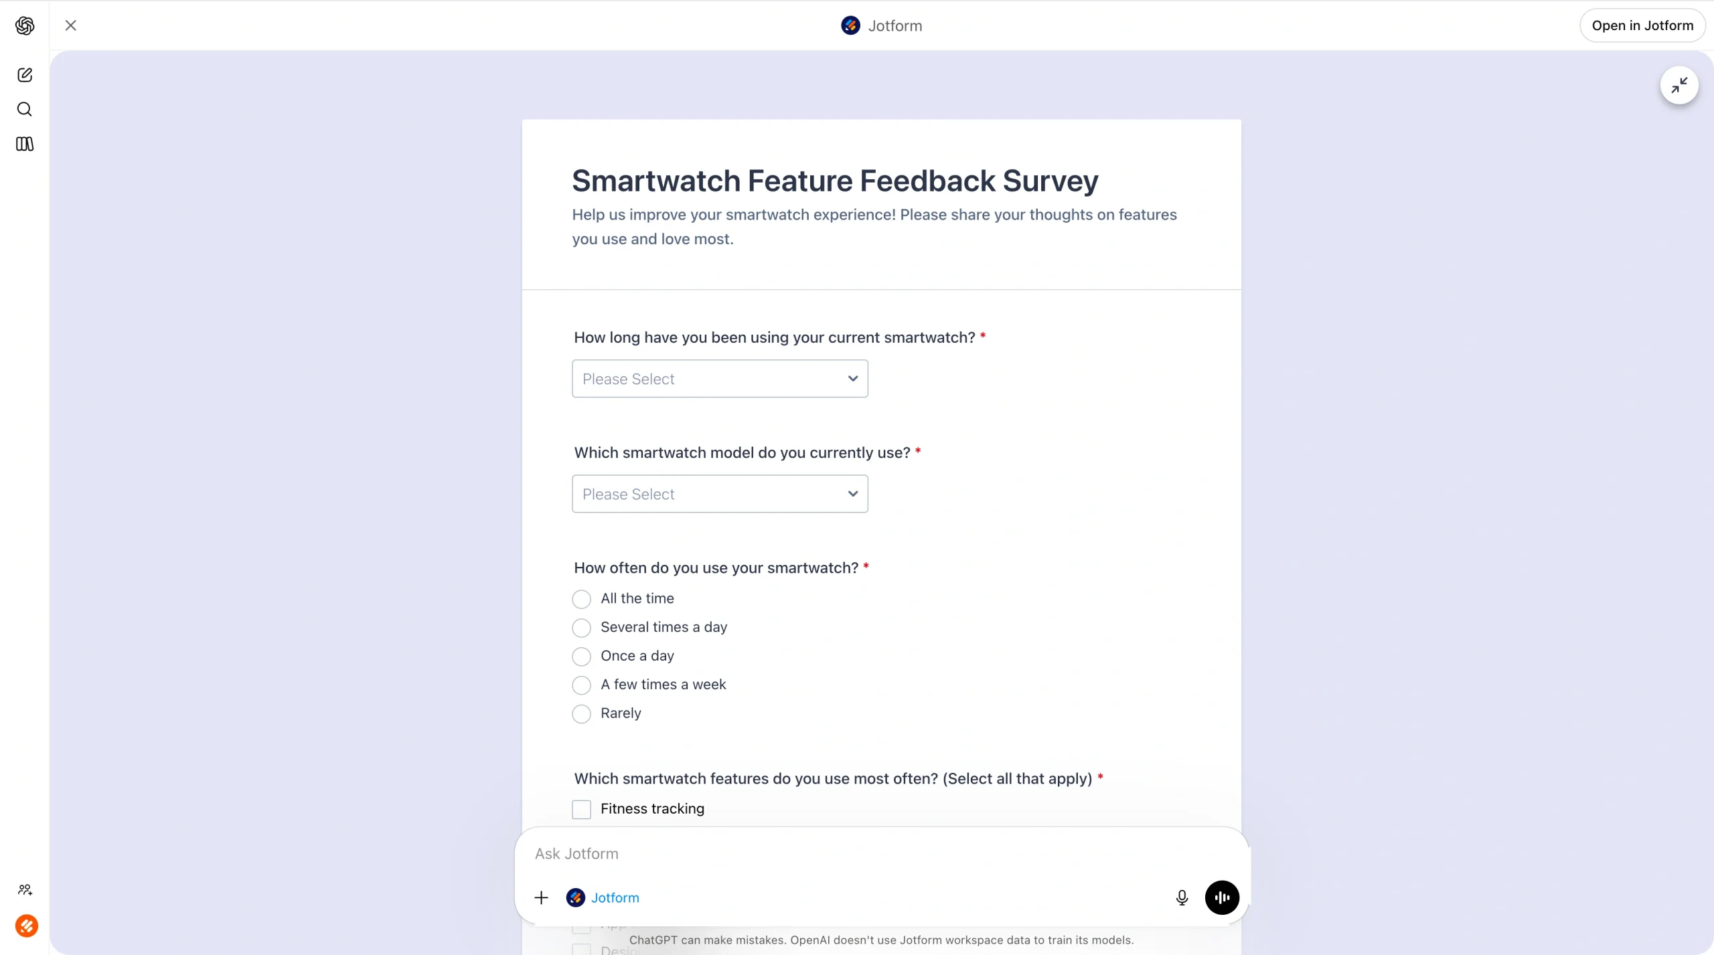Viewport: 1714px width, 955px height.
Task: Click the Jotform title in the header
Action: (895, 25)
